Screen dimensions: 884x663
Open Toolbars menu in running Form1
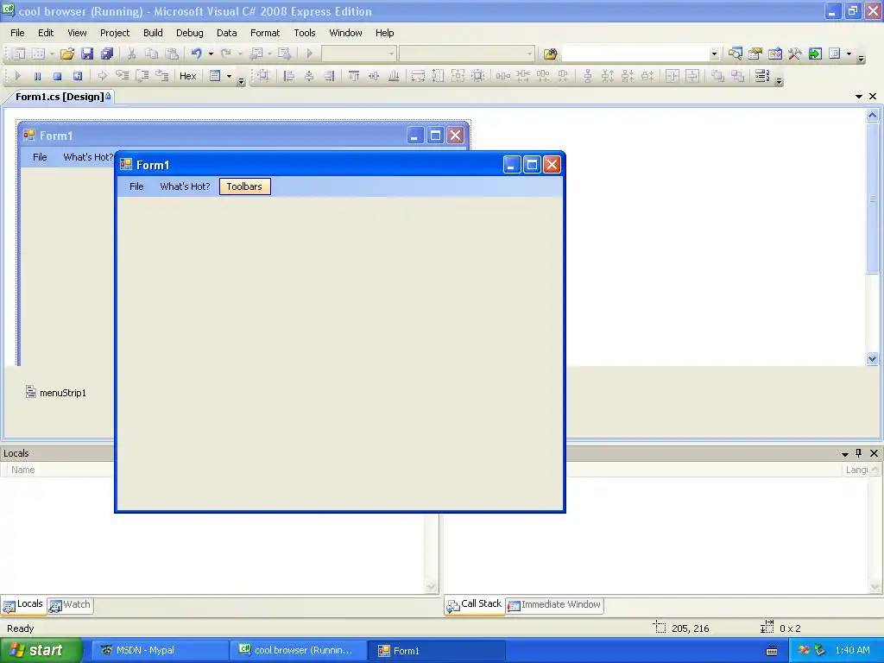[x=244, y=186]
